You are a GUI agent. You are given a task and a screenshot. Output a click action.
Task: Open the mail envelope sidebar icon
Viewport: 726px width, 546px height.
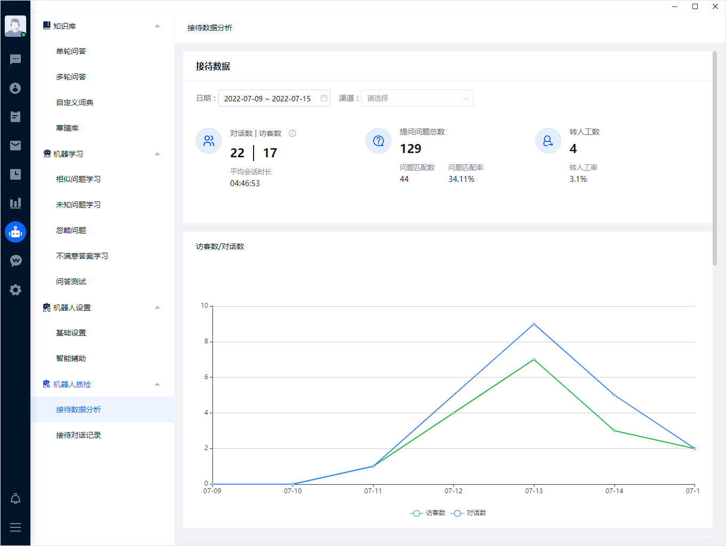click(x=15, y=146)
